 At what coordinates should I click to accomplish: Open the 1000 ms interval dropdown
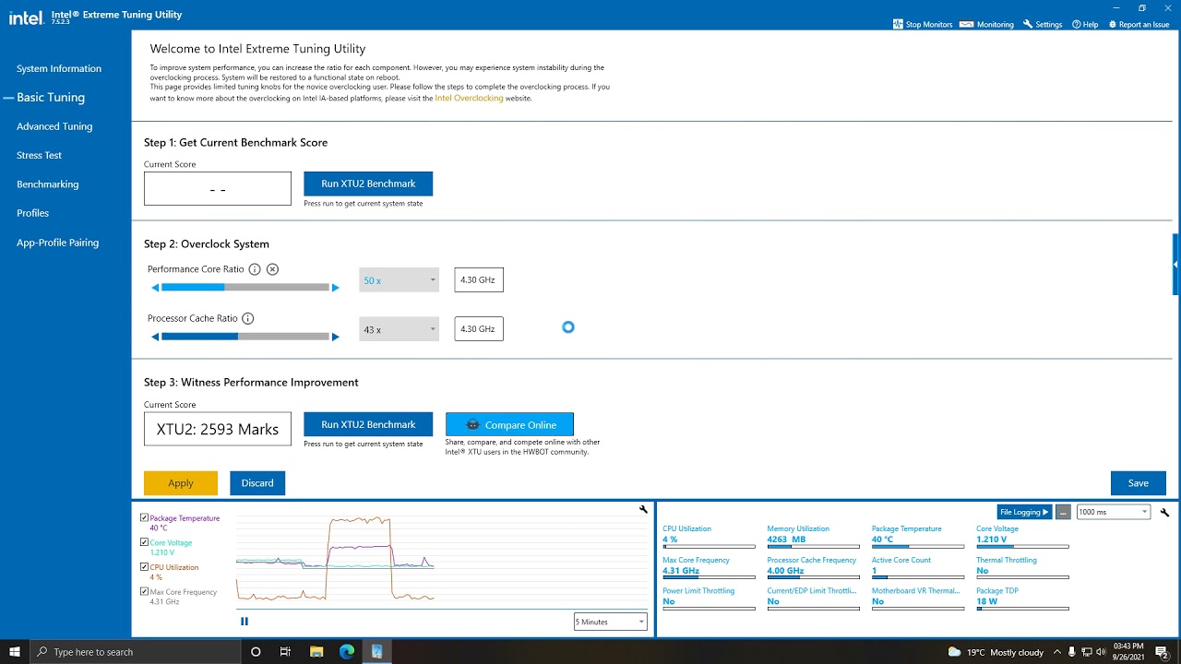coord(1113,512)
